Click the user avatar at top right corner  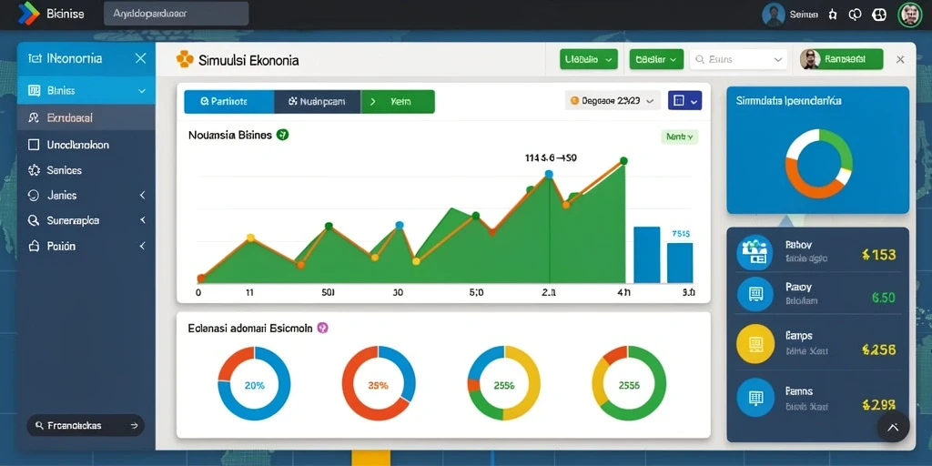click(x=909, y=15)
